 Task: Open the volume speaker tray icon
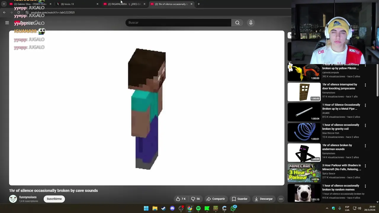pyautogui.click(x=359, y=208)
